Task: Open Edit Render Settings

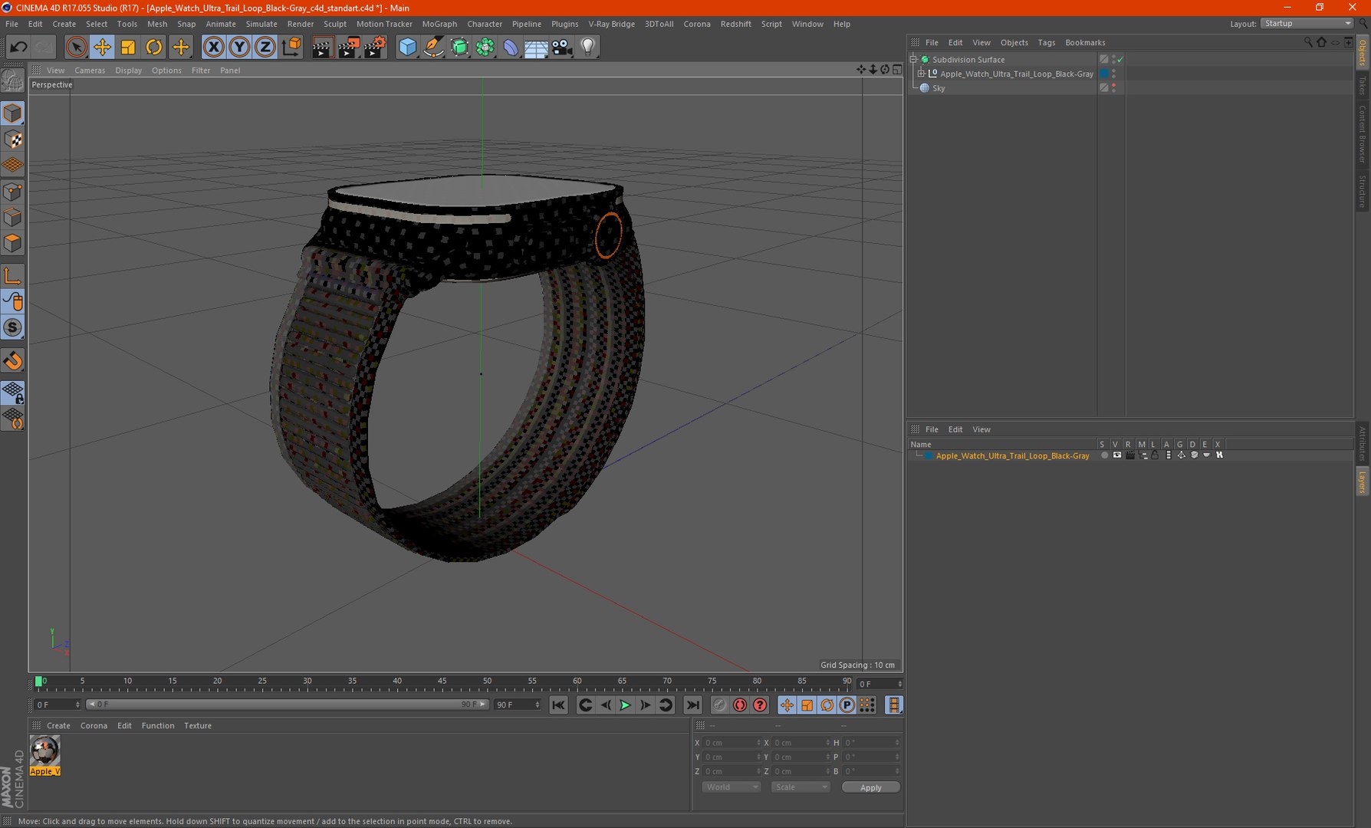Action: 374,48
